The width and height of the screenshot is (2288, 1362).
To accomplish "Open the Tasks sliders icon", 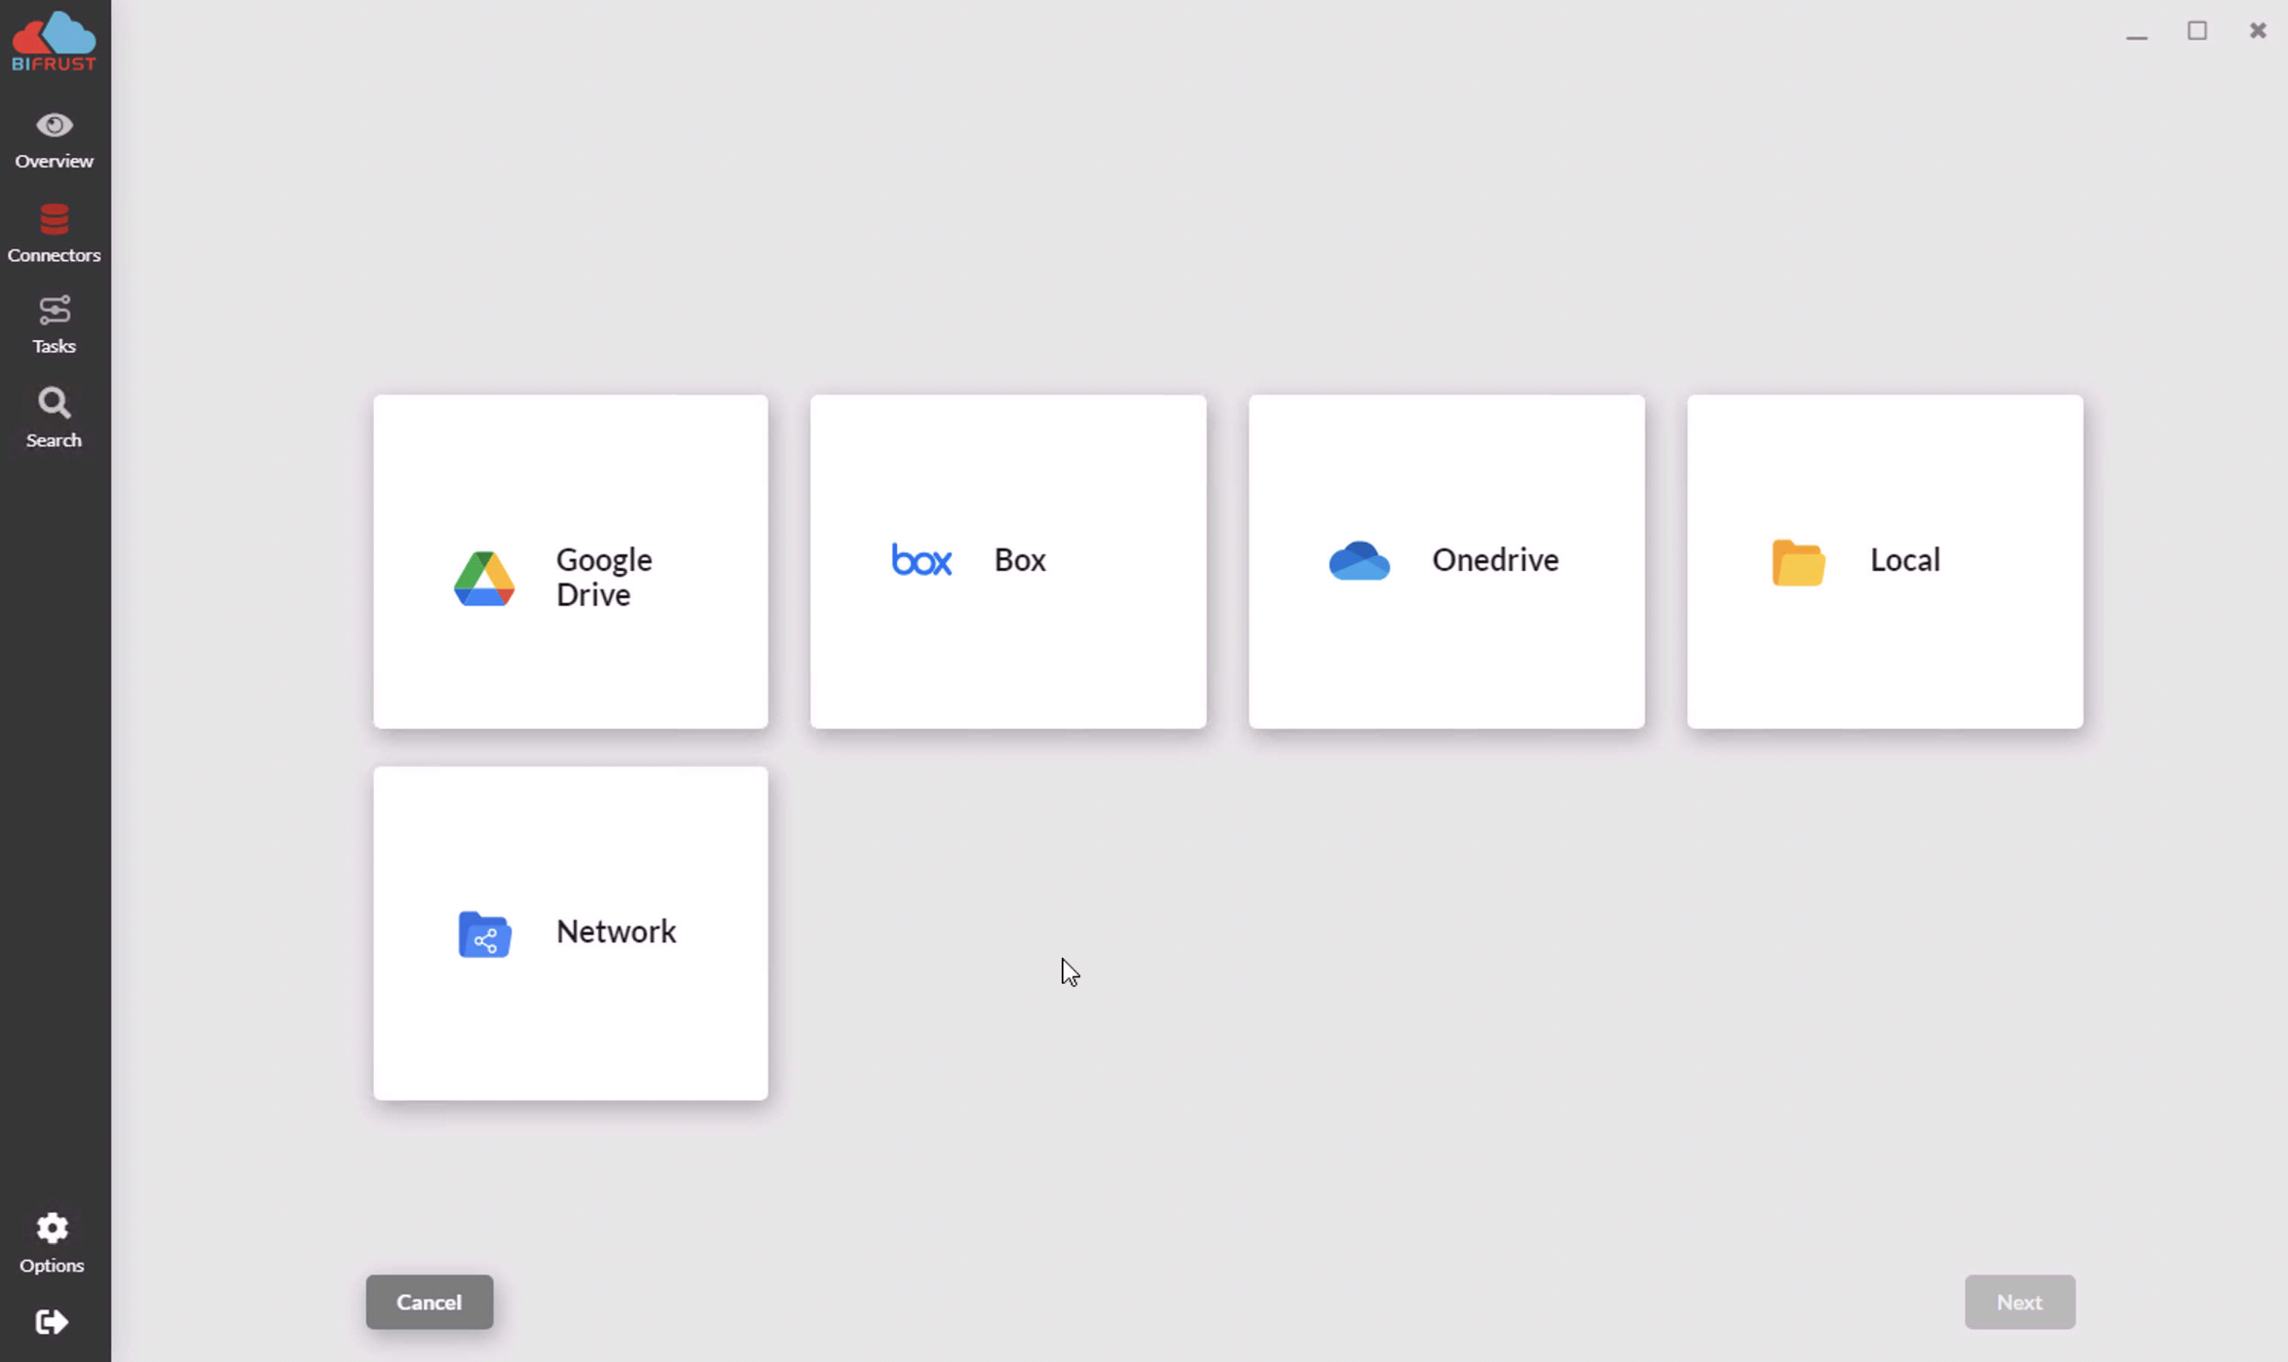I will click(54, 311).
